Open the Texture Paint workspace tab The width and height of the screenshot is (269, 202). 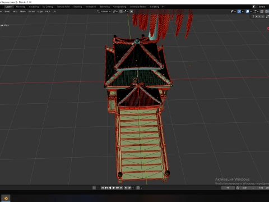(63, 7)
